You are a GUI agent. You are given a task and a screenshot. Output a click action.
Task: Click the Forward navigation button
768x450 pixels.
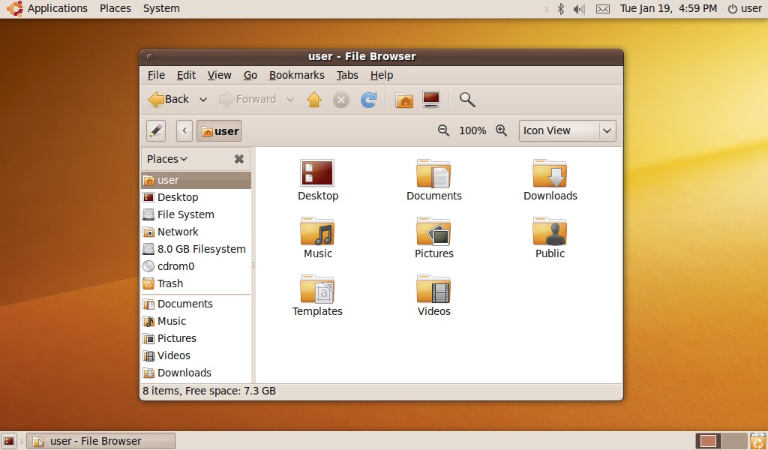coord(247,100)
